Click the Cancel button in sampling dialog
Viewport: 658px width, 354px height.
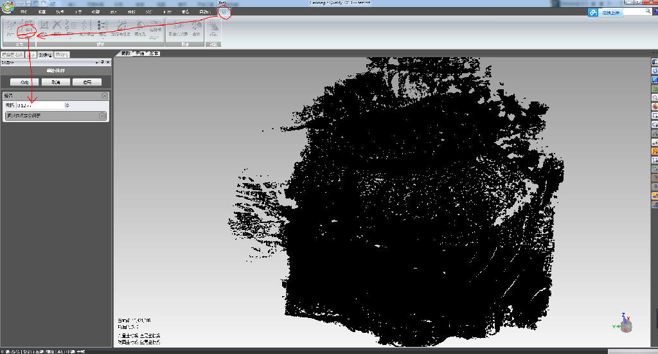(x=56, y=82)
